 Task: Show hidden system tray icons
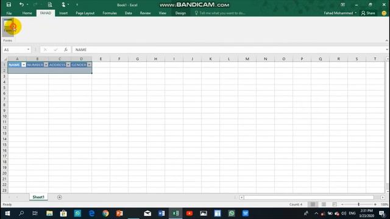[316, 214]
